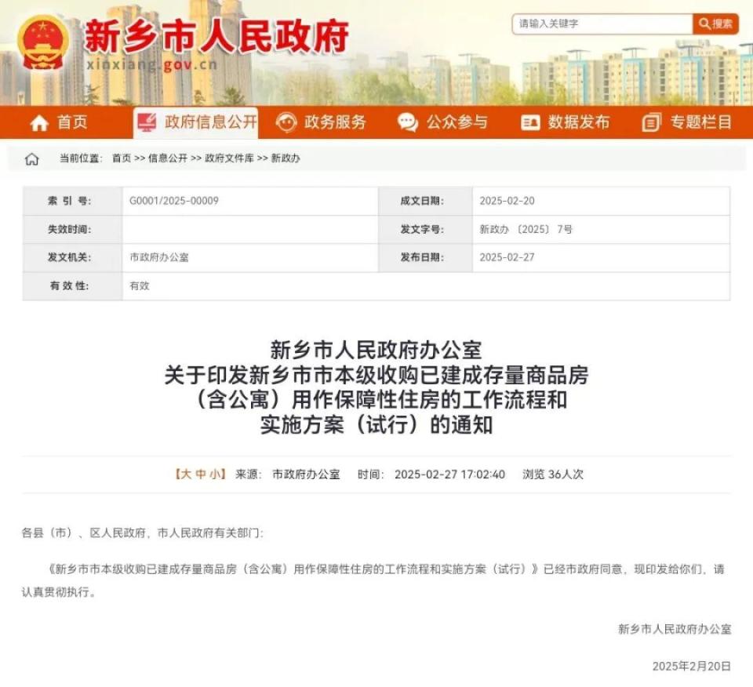This screenshot has height=687, width=753.
Task: Go to 首页 in the breadcrumb
Action: [122, 158]
